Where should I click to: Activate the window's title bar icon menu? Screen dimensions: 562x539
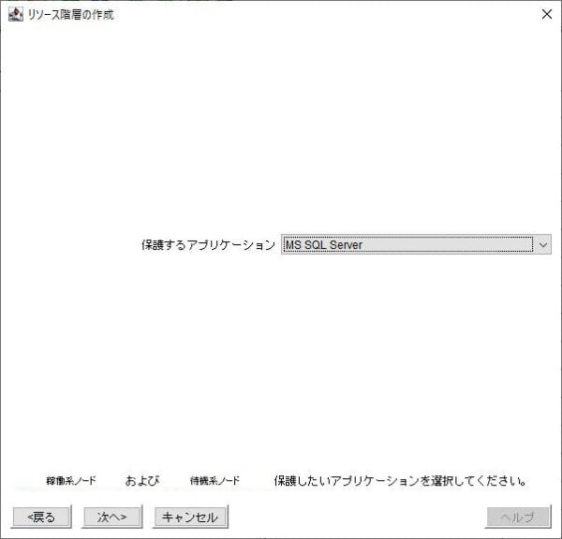point(15,14)
